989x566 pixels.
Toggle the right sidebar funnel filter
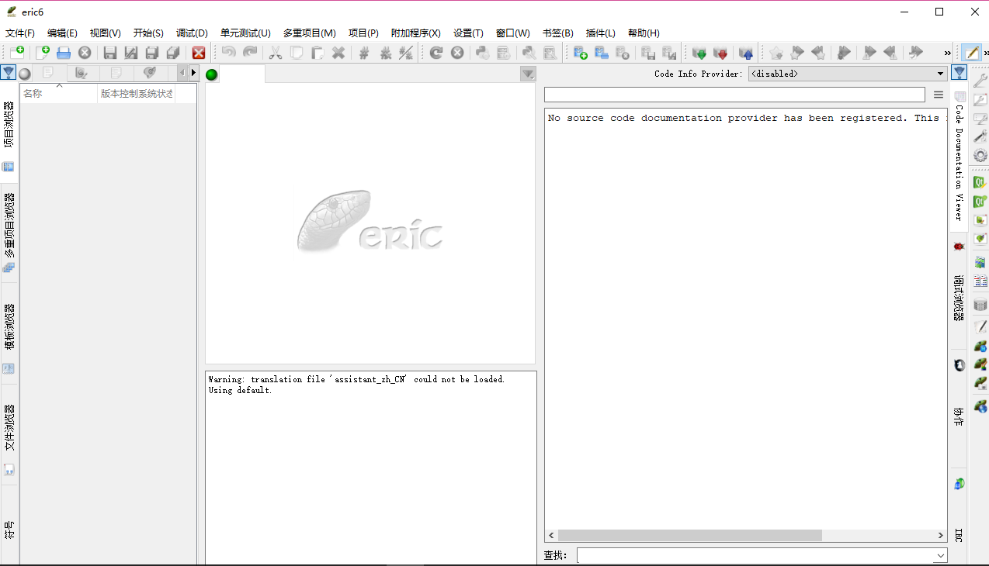[960, 73]
